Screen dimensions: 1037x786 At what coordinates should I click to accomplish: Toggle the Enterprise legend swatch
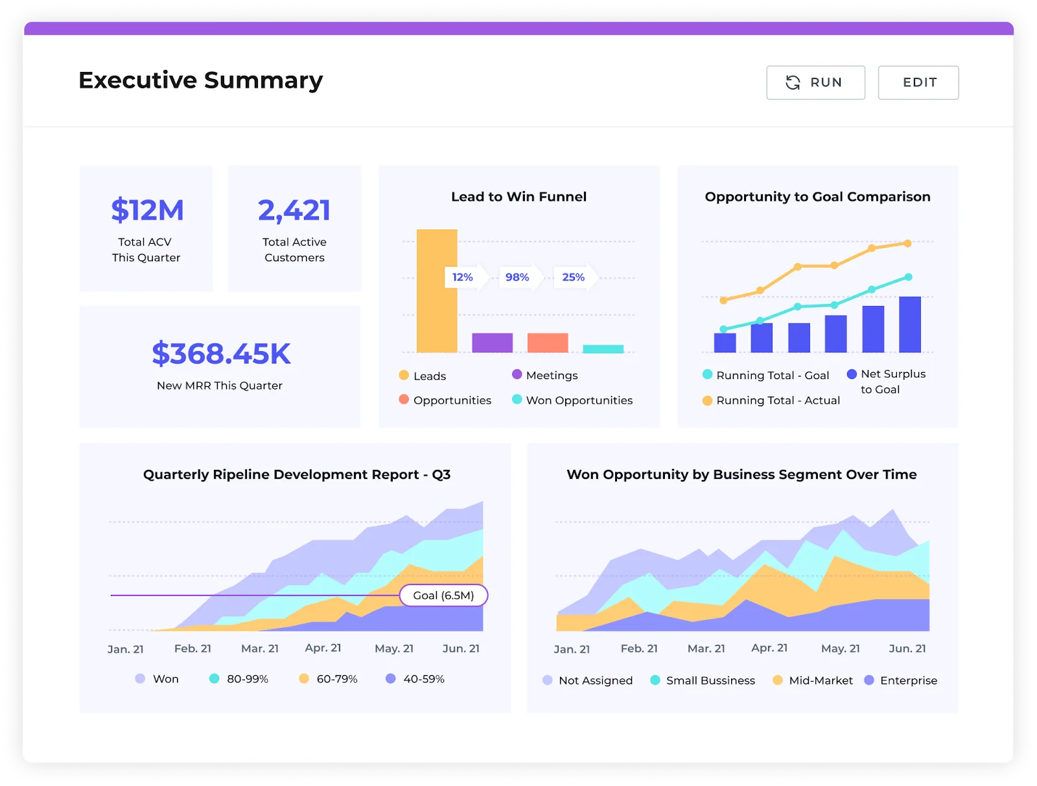[x=869, y=680]
